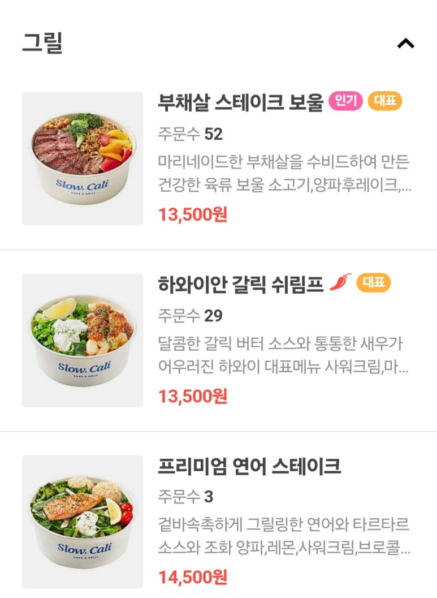This screenshot has height=598, width=437.
Task: Tap the 13,500원 price under 하와이안 갈릭 쉬림프
Action: [x=193, y=397]
